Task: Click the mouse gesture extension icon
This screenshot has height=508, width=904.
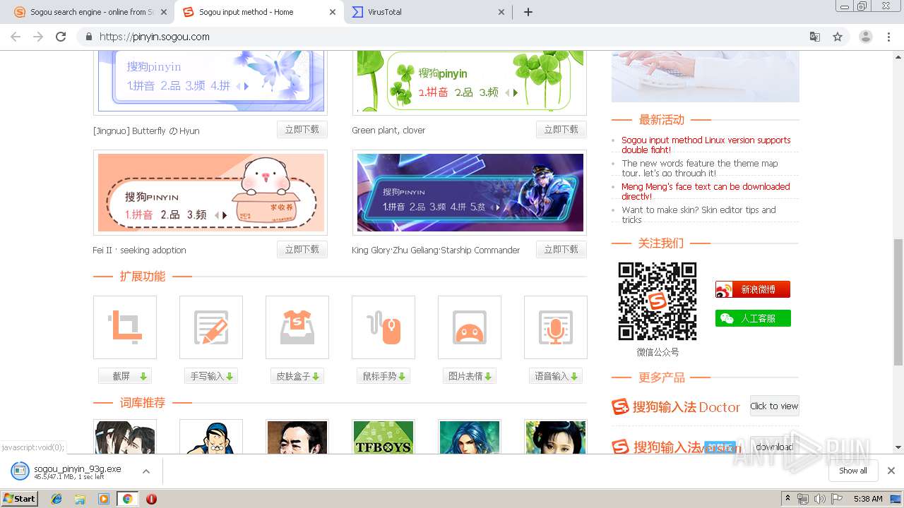Action: [x=383, y=327]
